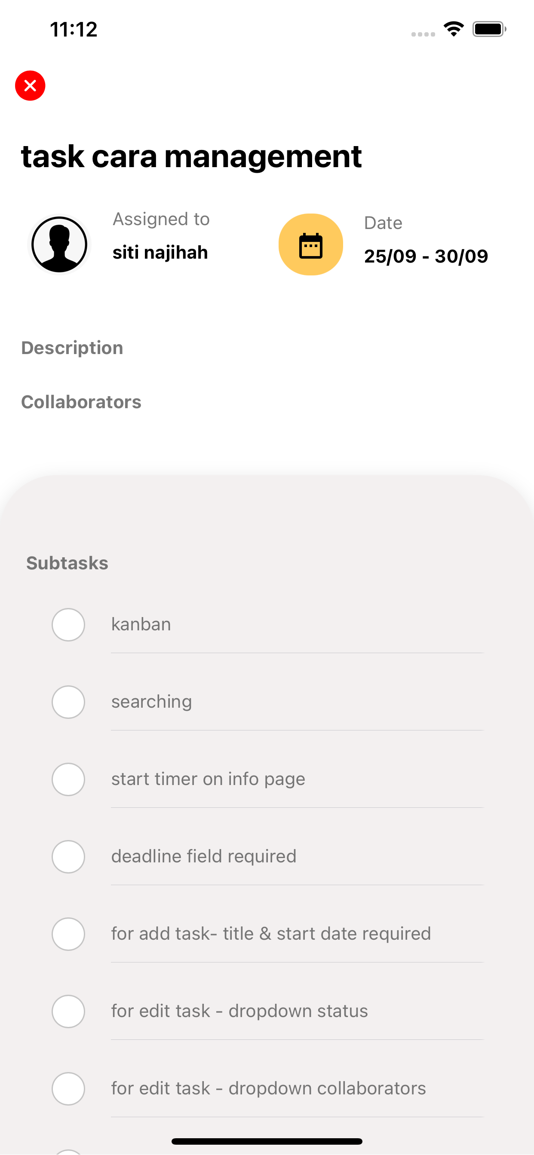Complete the title & start date required subtask

[x=68, y=934]
